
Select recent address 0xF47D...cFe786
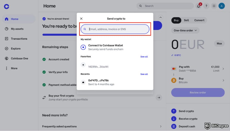click(x=115, y=82)
